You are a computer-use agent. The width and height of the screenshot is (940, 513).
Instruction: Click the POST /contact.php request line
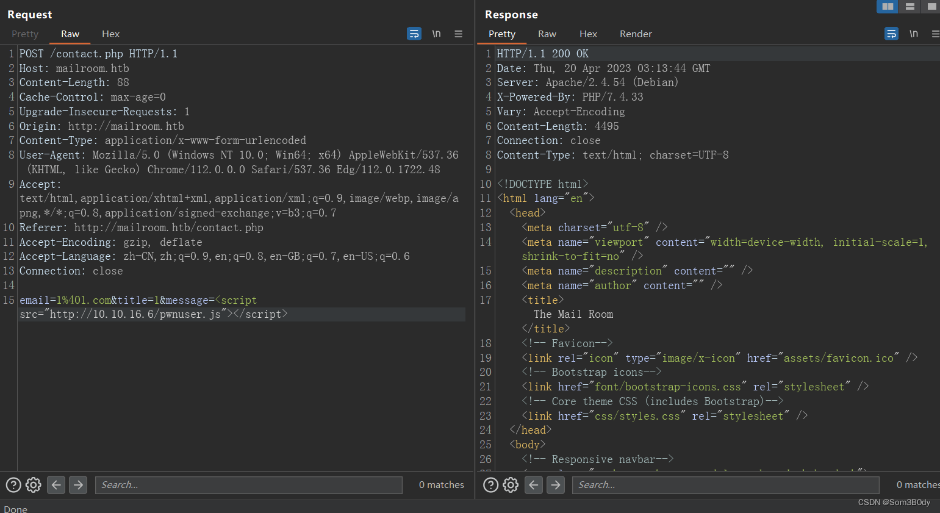click(x=98, y=54)
